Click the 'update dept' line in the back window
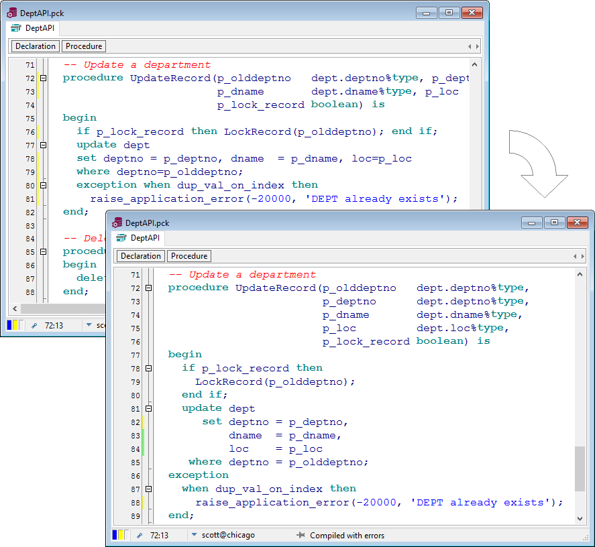Viewport: 595px width, 547px height. (113, 145)
